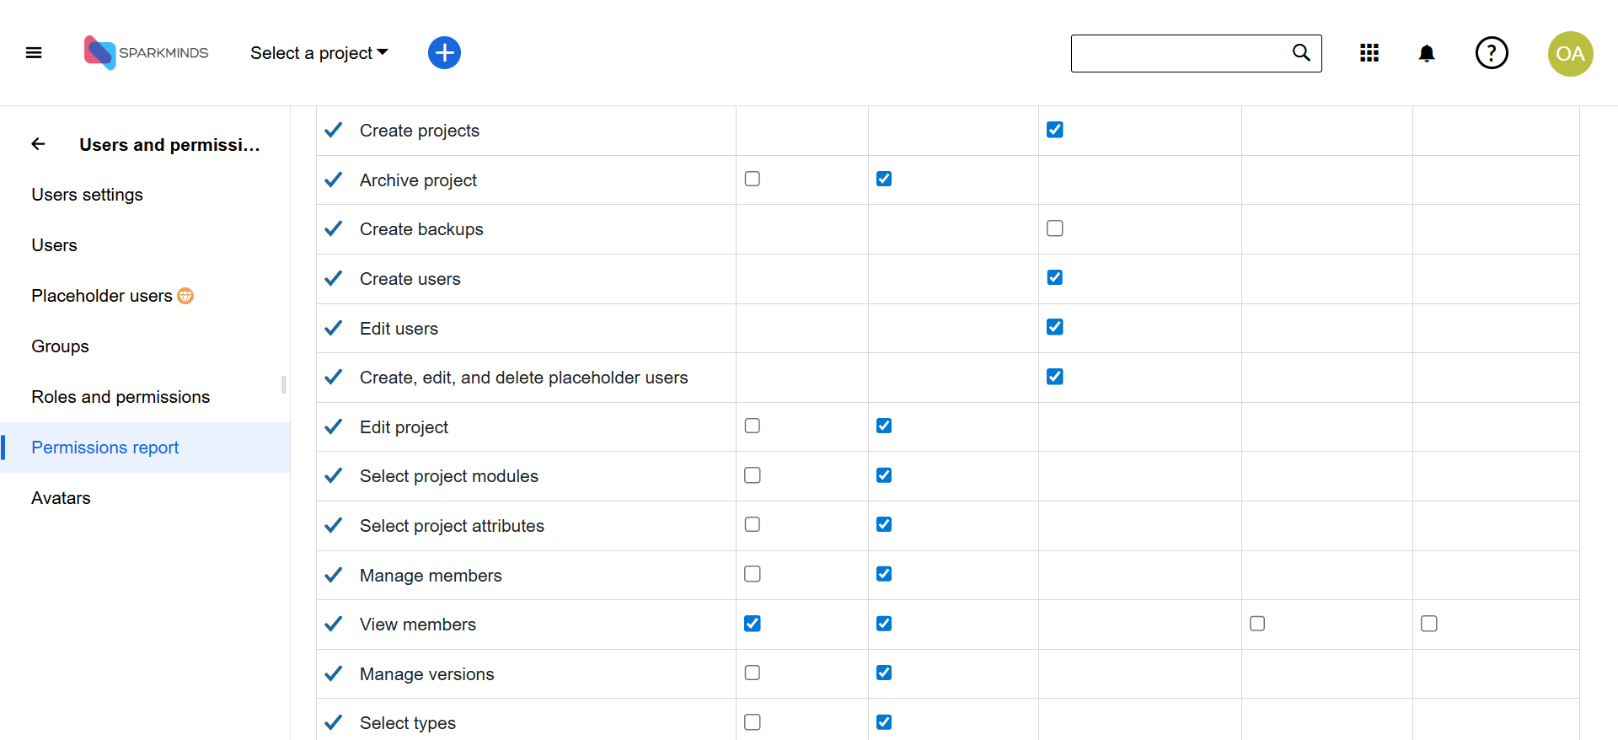The width and height of the screenshot is (1618, 740).
Task: Go to the Groups menu item
Action: (60, 346)
